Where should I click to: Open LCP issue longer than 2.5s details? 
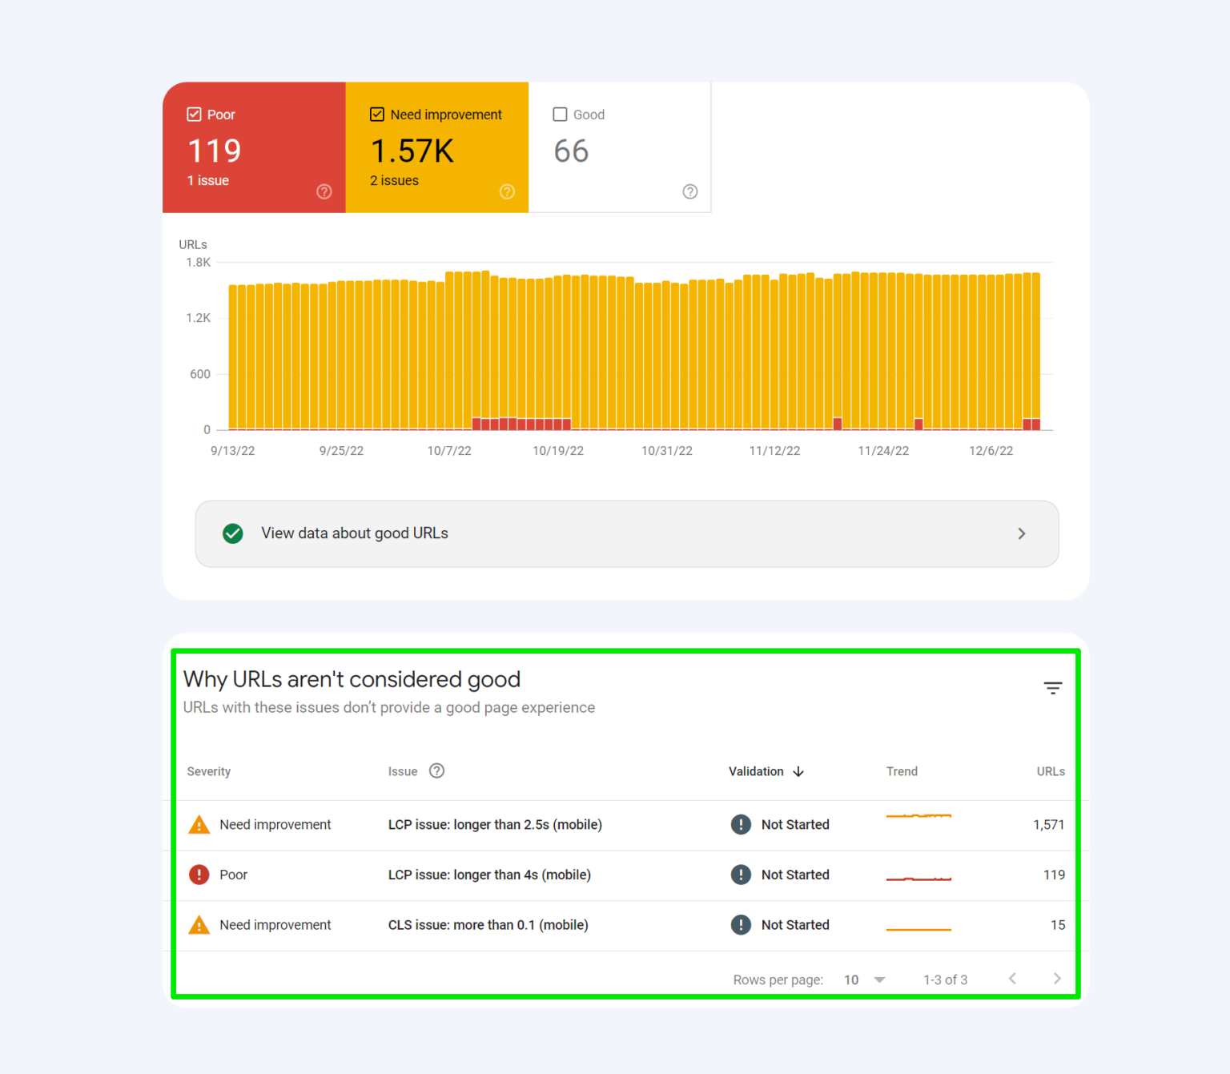[495, 824]
